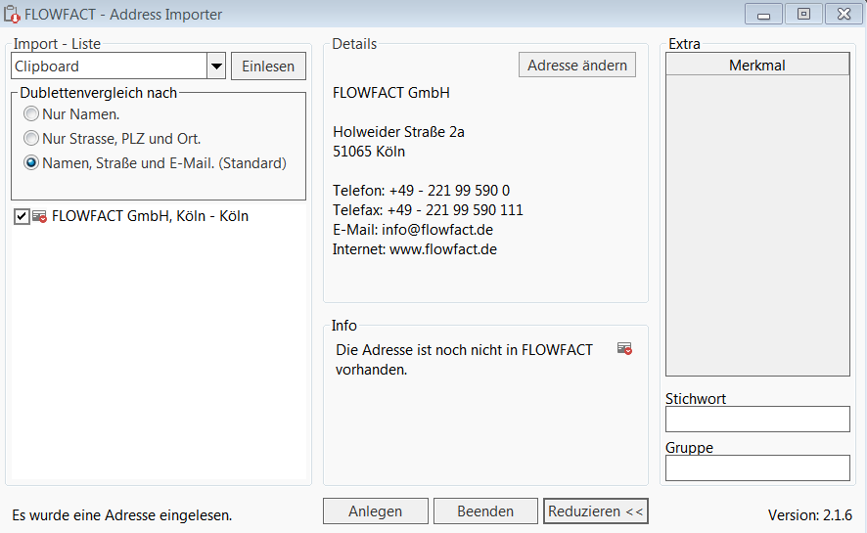Viewport: 867px width, 533px height.
Task: Click the FLOWFACT app icon in title bar
Action: point(13,15)
